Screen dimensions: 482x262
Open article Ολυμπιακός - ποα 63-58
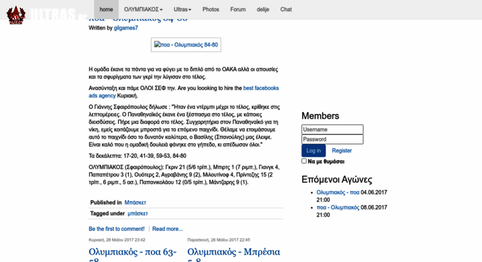[x=133, y=255]
